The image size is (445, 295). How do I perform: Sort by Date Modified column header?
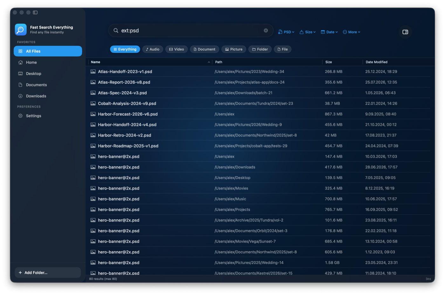(x=397, y=62)
